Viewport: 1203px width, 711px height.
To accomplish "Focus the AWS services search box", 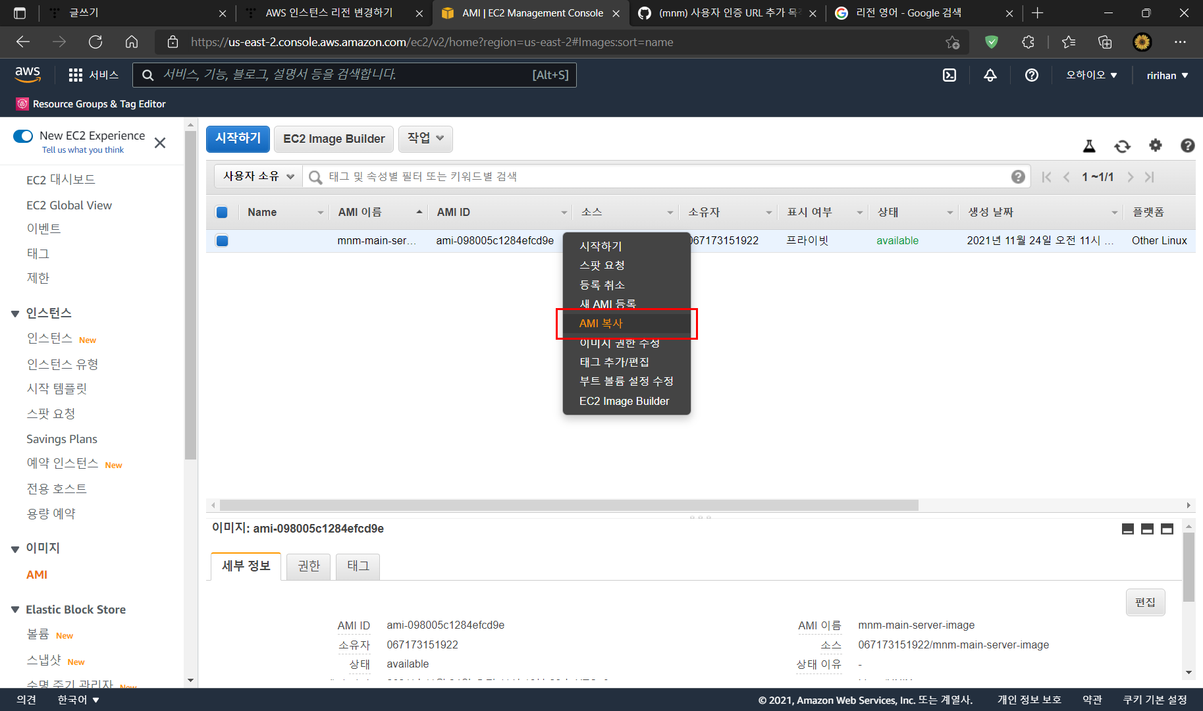I will [x=354, y=75].
